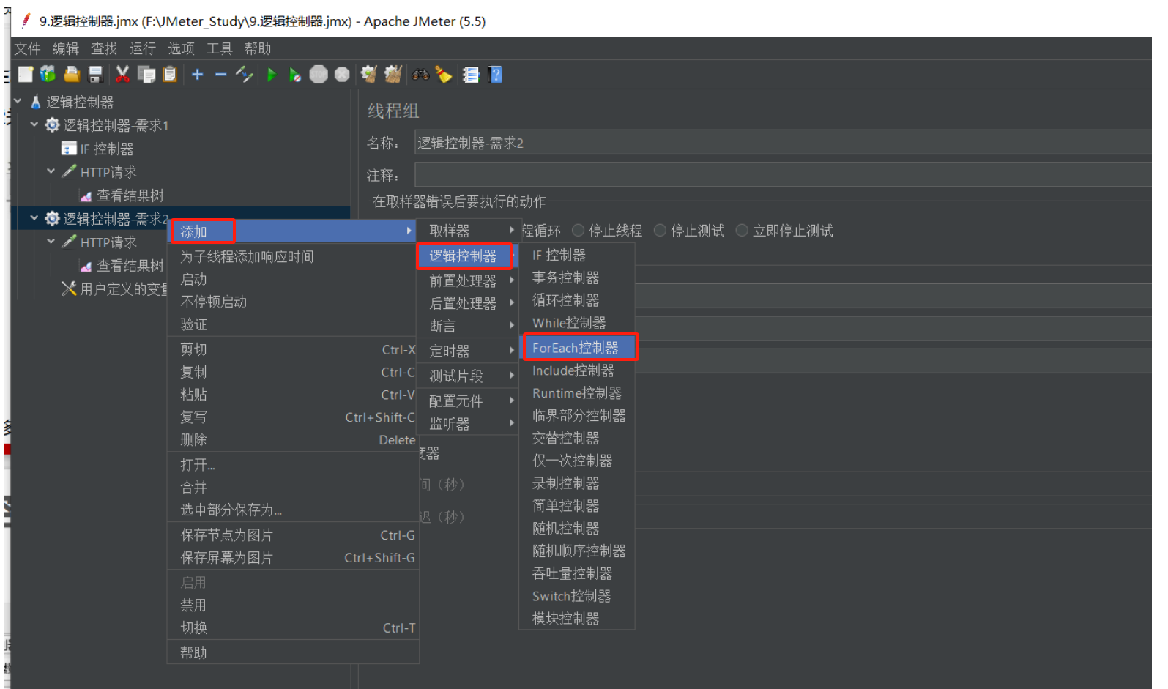
Task: Open the Function Helper list icon
Action: 471,75
